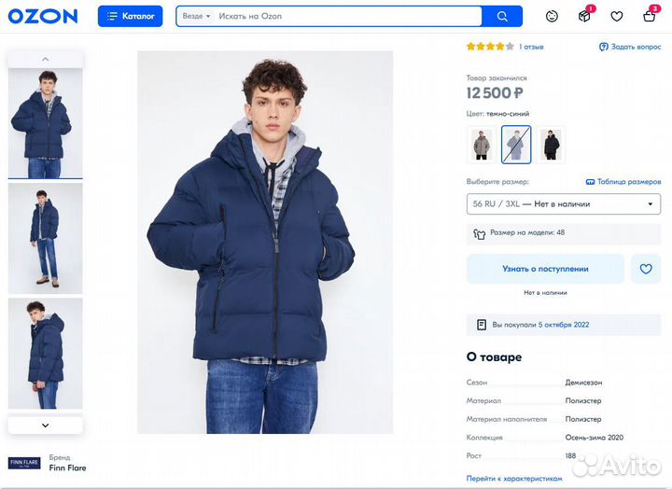Click "Задать вопрос" link
Image resolution: width=672 pixels, height=489 pixels.
pyautogui.click(x=630, y=47)
